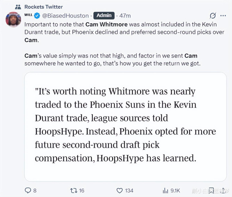Viewport: 232px width, 197px height.
Task: Open WILL's profile picture
Action: pos(14,20)
